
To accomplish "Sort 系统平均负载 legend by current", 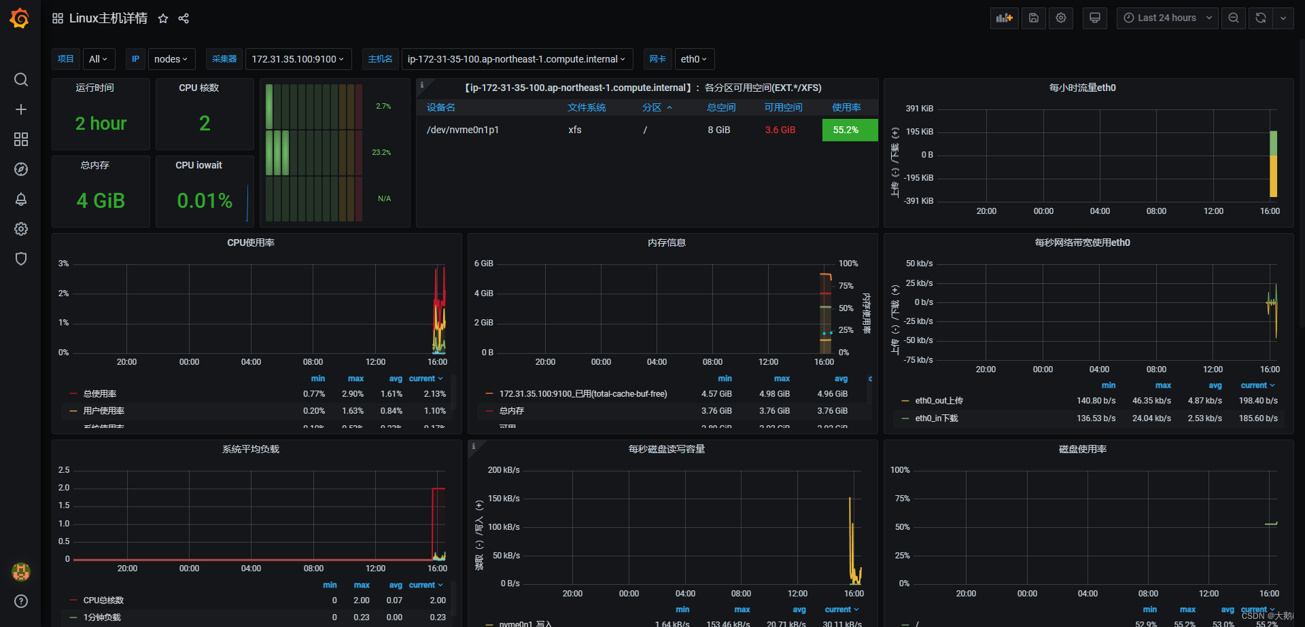I will pos(426,585).
